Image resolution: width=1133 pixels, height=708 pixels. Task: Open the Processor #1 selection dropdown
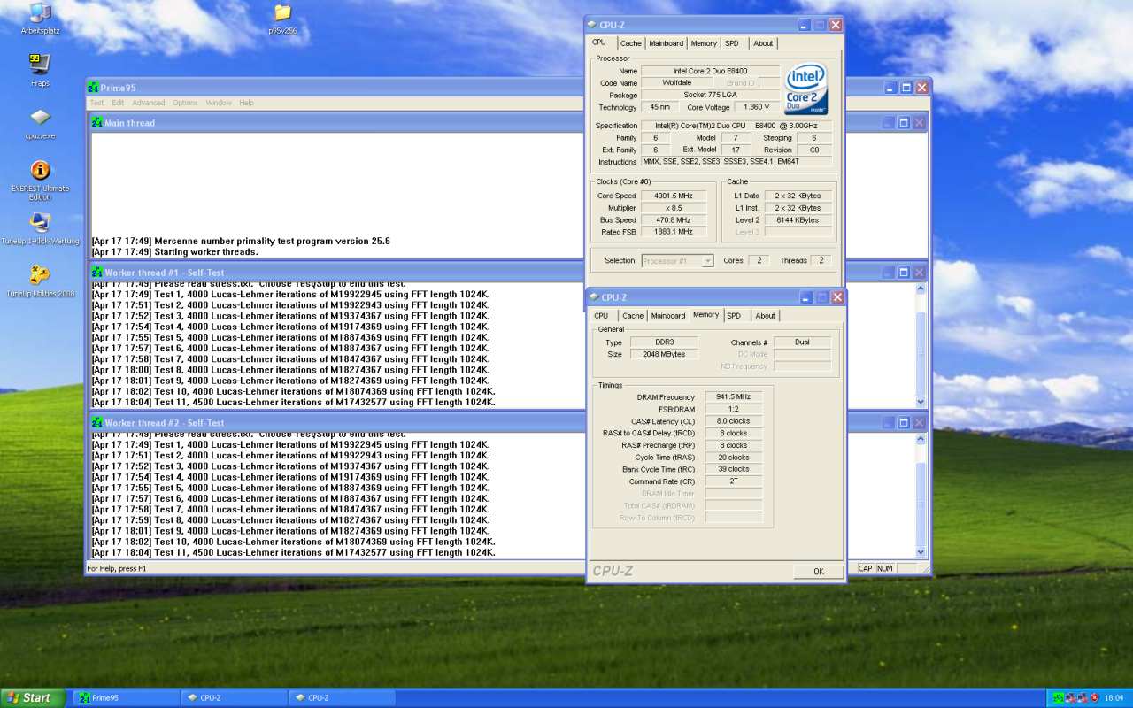click(x=677, y=261)
